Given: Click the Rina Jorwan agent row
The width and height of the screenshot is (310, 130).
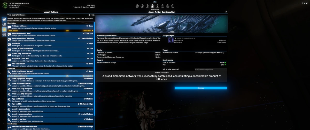Looking at the screenshot, I should (x=50, y=31).
